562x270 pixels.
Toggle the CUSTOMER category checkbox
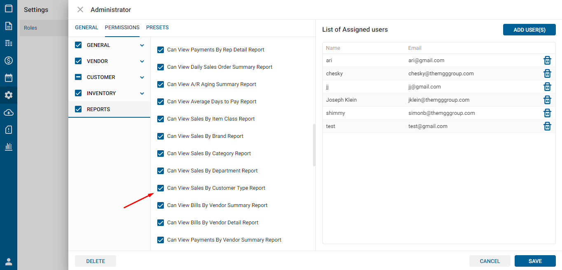click(78, 77)
